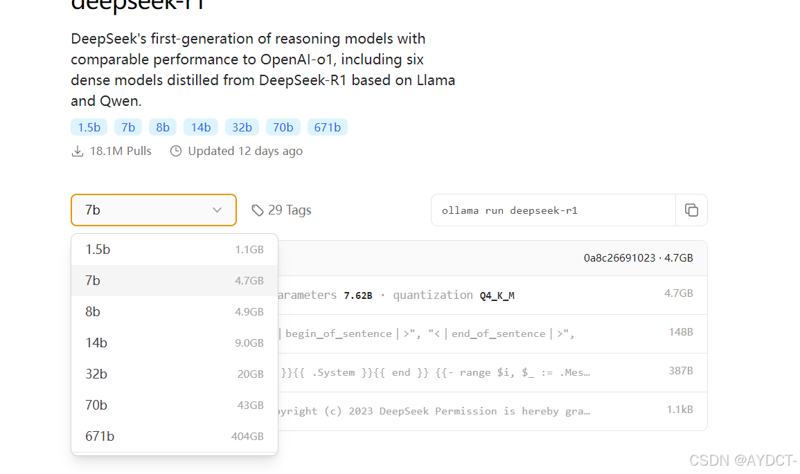Image resolution: width=800 pixels, height=474 pixels.
Task: Open the template row with .System
Action: click(x=492, y=372)
